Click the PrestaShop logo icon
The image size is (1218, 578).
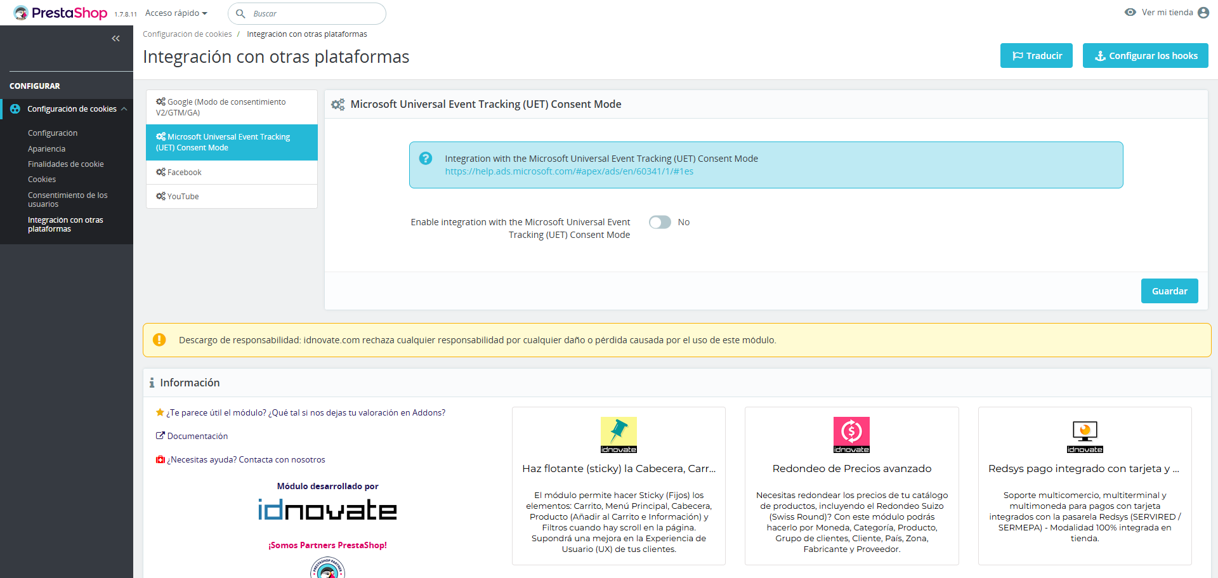(x=21, y=13)
